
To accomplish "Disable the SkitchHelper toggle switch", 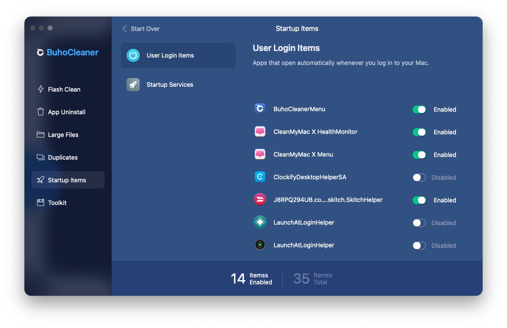I will point(419,200).
